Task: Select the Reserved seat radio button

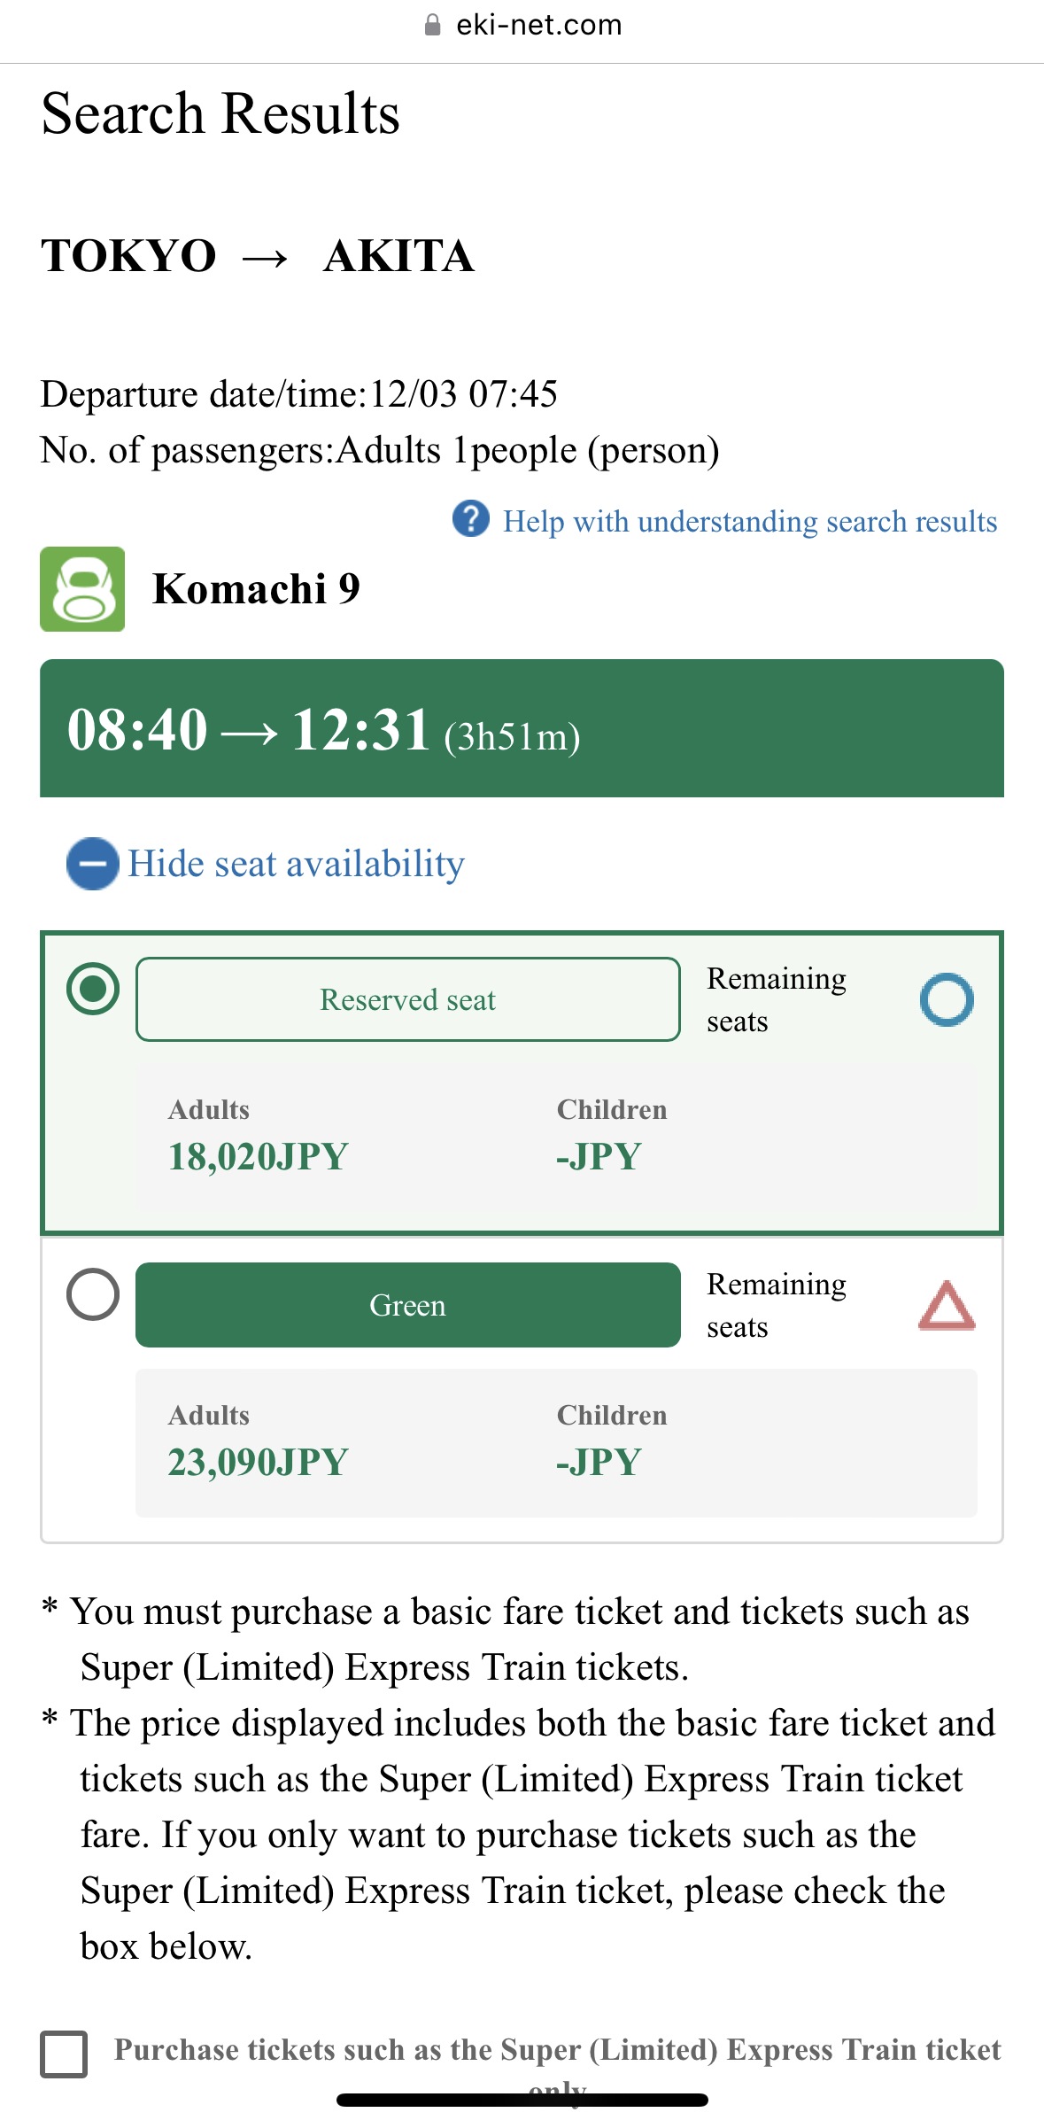Action: click(93, 989)
